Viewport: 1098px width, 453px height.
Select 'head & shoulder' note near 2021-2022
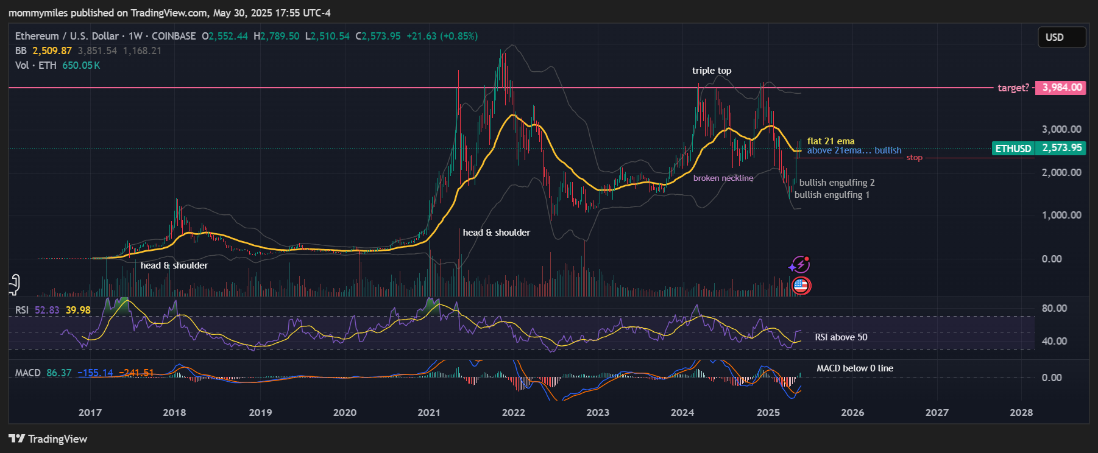(496, 233)
